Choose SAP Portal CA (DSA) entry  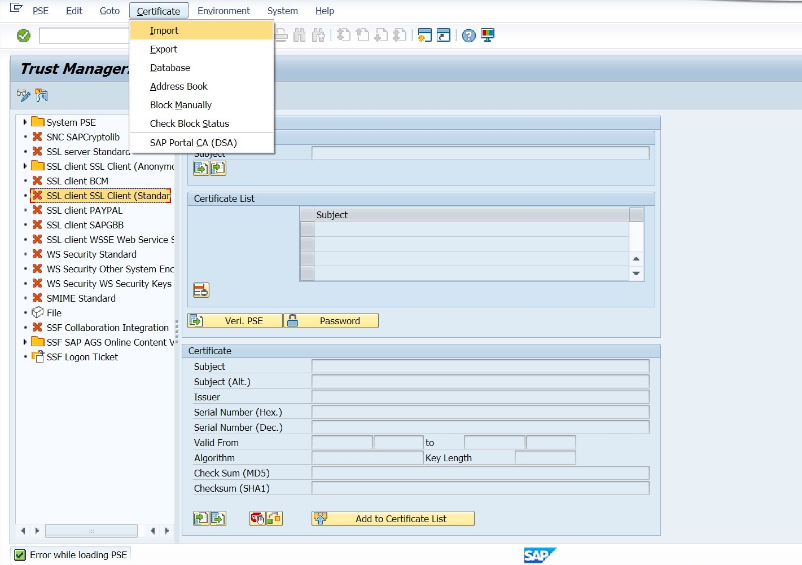202,143
